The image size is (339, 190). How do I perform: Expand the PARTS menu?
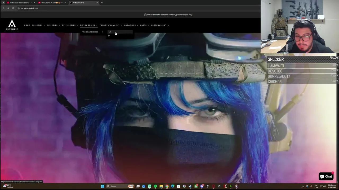click(x=145, y=25)
